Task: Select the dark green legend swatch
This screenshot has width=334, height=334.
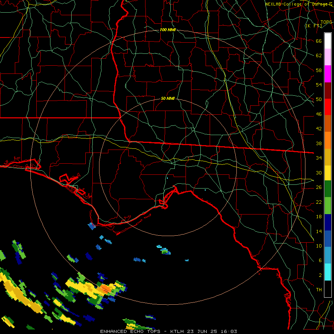Action: coord(328,189)
